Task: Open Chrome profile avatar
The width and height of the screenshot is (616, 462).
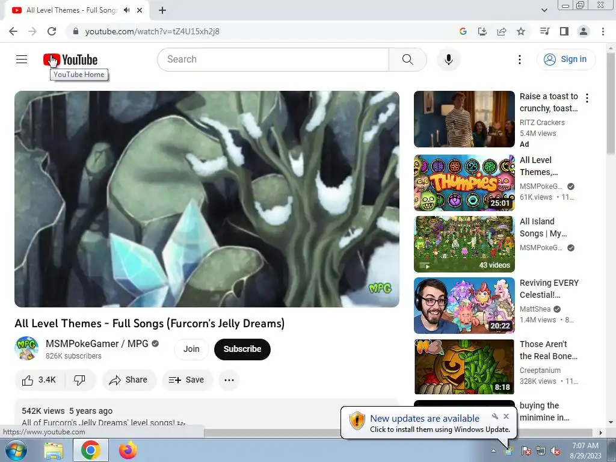Action: click(x=584, y=31)
